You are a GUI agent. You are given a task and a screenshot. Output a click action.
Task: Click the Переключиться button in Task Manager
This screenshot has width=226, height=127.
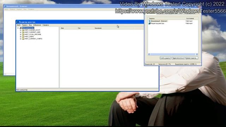click(178, 58)
